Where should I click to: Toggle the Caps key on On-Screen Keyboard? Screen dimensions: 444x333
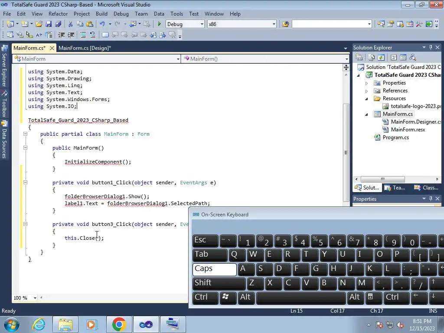215,269
